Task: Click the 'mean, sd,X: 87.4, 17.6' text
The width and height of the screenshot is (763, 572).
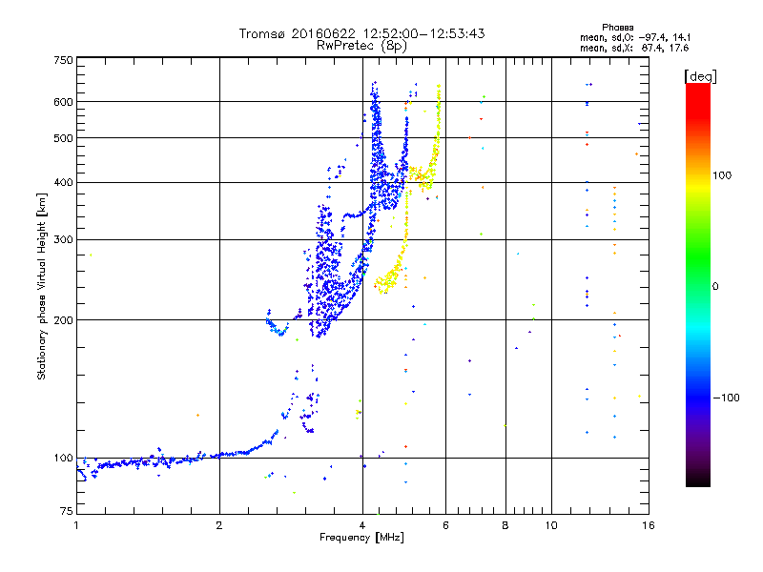Action: (x=634, y=48)
